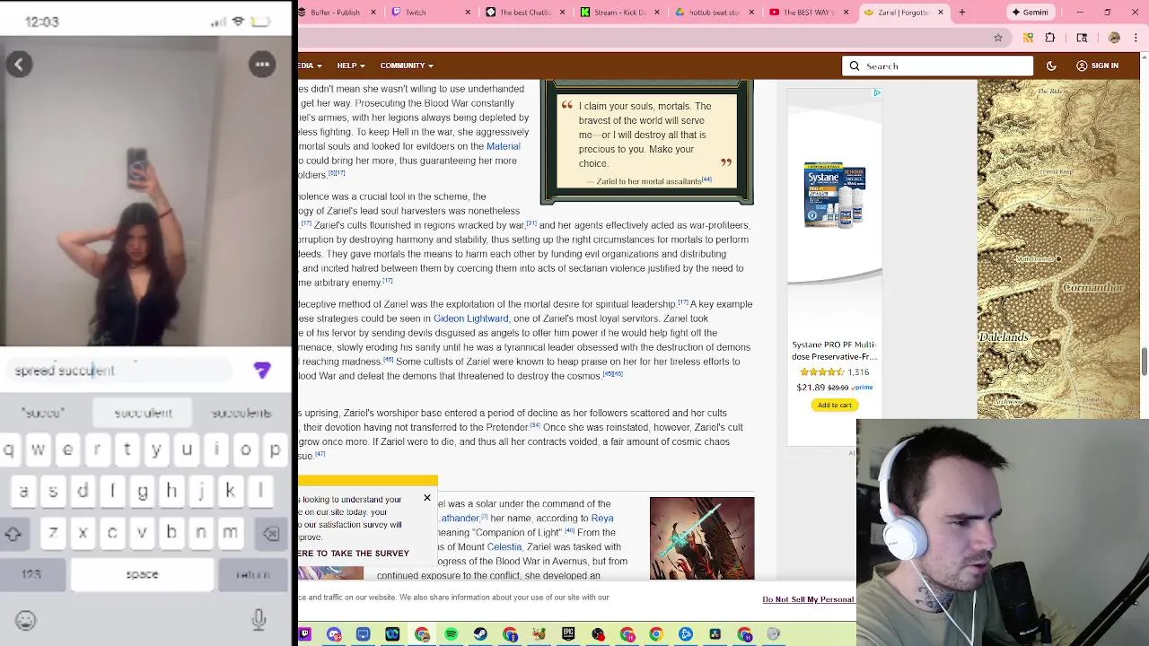The image size is (1149, 646).
Task: Open Epic Games Launcher from the taskbar
Action: (x=568, y=634)
